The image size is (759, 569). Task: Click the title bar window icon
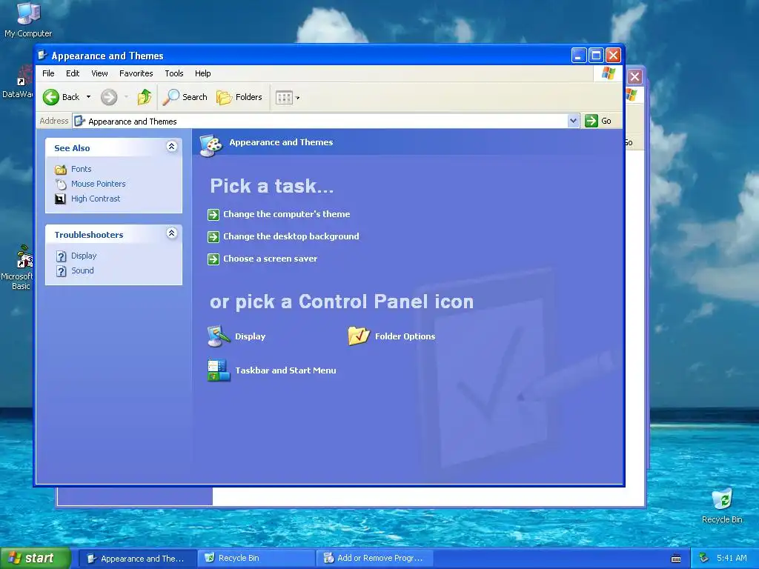[x=42, y=55]
